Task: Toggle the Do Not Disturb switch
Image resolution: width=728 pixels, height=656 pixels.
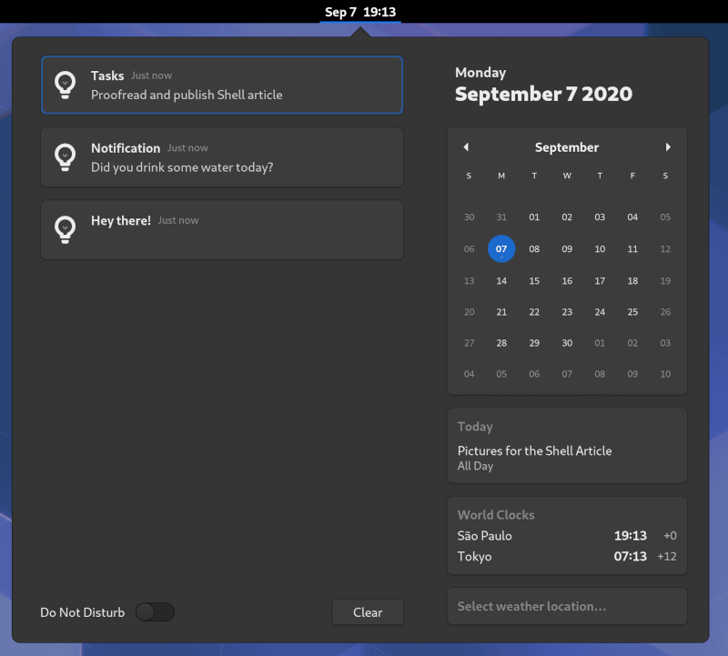Action: (x=155, y=612)
